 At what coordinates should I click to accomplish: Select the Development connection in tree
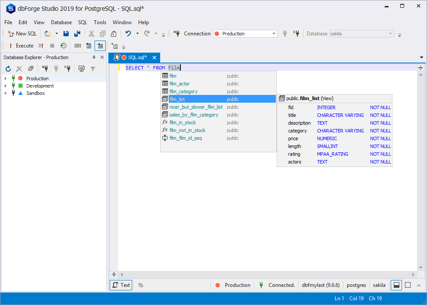click(x=40, y=86)
